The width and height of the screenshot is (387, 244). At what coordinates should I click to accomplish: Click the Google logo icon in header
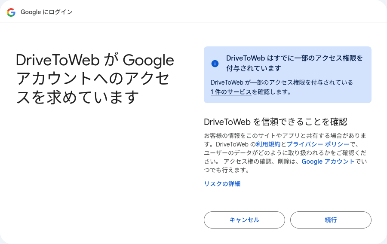coord(11,12)
